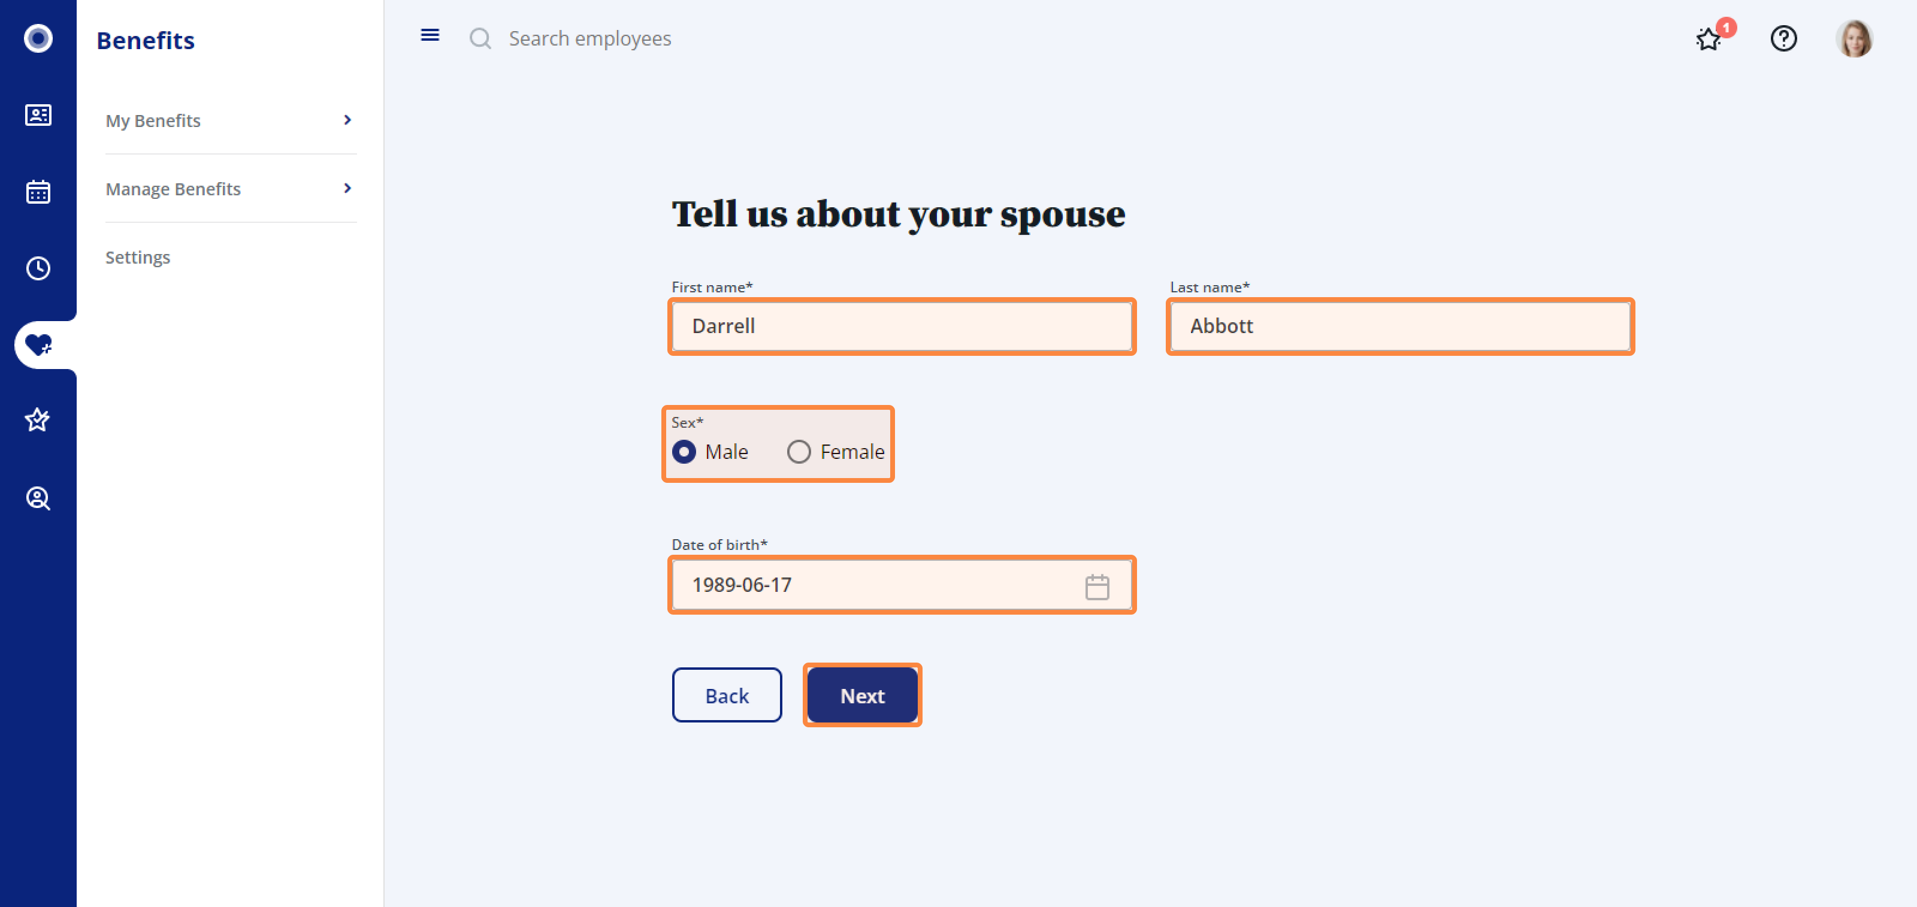Select the Female radio button
1917x907 pixels.
click(x=799, y=452)
